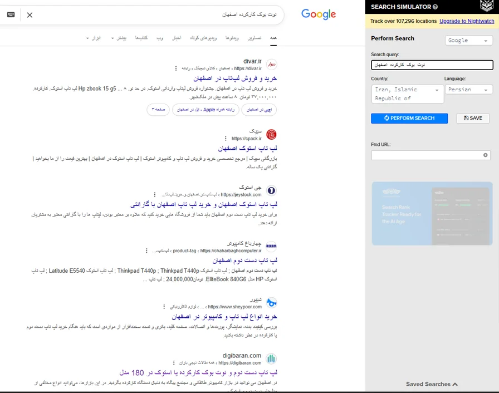Switch to the اخبار (News) tab
The height and width of the screenshot is (393, 499).
[x=177, y=38]
